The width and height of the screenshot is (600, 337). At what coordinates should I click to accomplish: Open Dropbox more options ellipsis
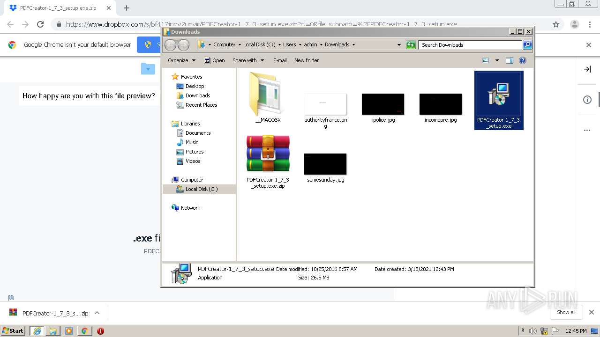[x=587, y=130]
